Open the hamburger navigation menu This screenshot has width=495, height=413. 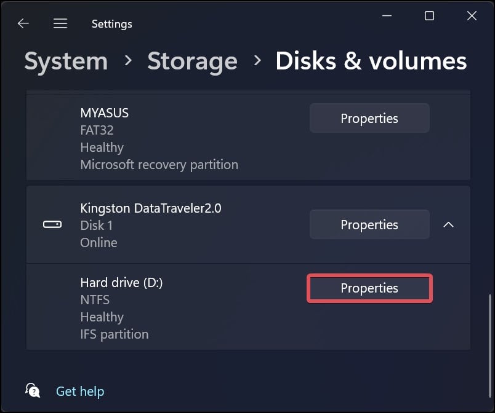(x=60, y=23)
